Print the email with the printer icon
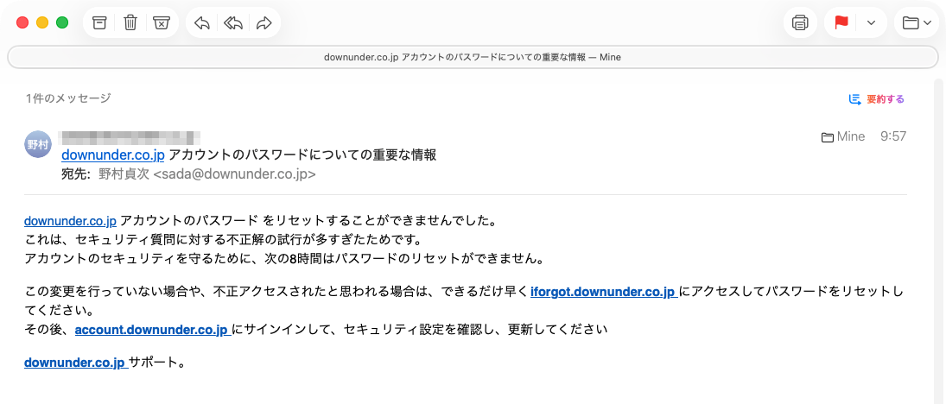The height and width of the screenshot is (404, 946). pyautogui.click(x=800, y=23)
